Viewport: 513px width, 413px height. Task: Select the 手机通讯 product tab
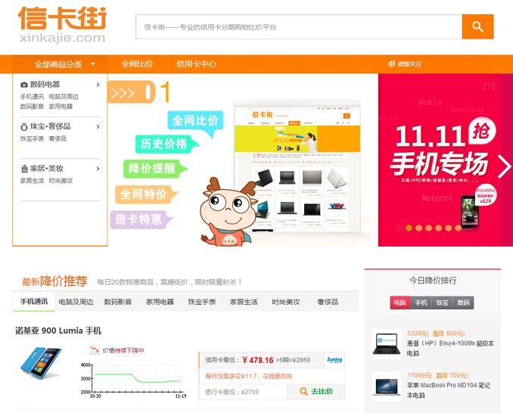34,302
